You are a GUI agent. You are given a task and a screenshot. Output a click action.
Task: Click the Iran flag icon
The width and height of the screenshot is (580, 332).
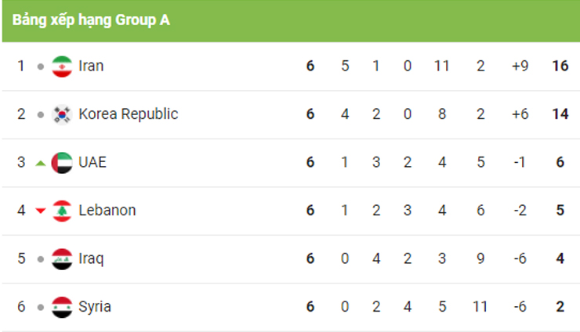(x=62, y=67)
